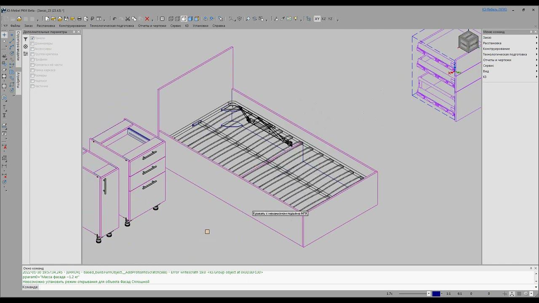Image resolution: width=539 pixels, height=303 pixels.
Task: Click the sliders icon below the gear
Action: (x=26, y=53)
